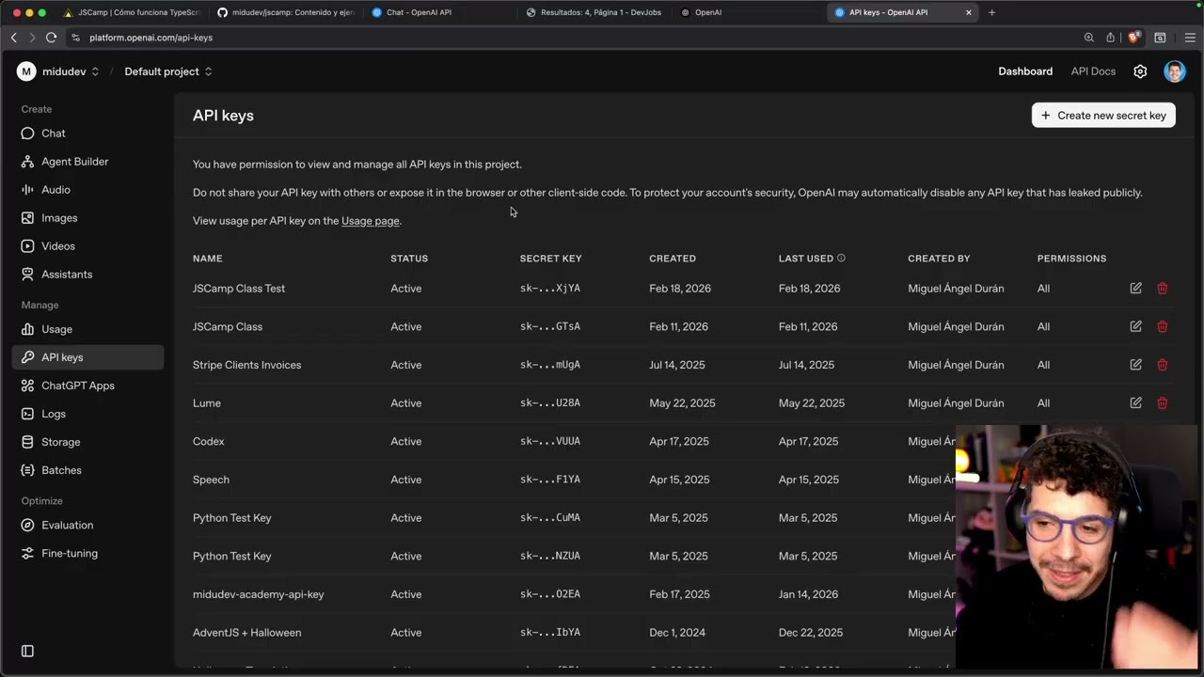Viewport: 1204px width, 677px height.
Task: Click the AdventJS + Halloween key name
Action: pyautogui.click(x=247, y=633)
